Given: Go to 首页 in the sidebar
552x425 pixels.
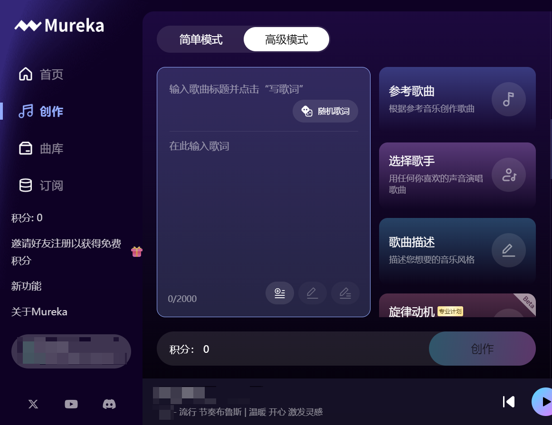Looking at the screenshot, I should tap(41, 74).
